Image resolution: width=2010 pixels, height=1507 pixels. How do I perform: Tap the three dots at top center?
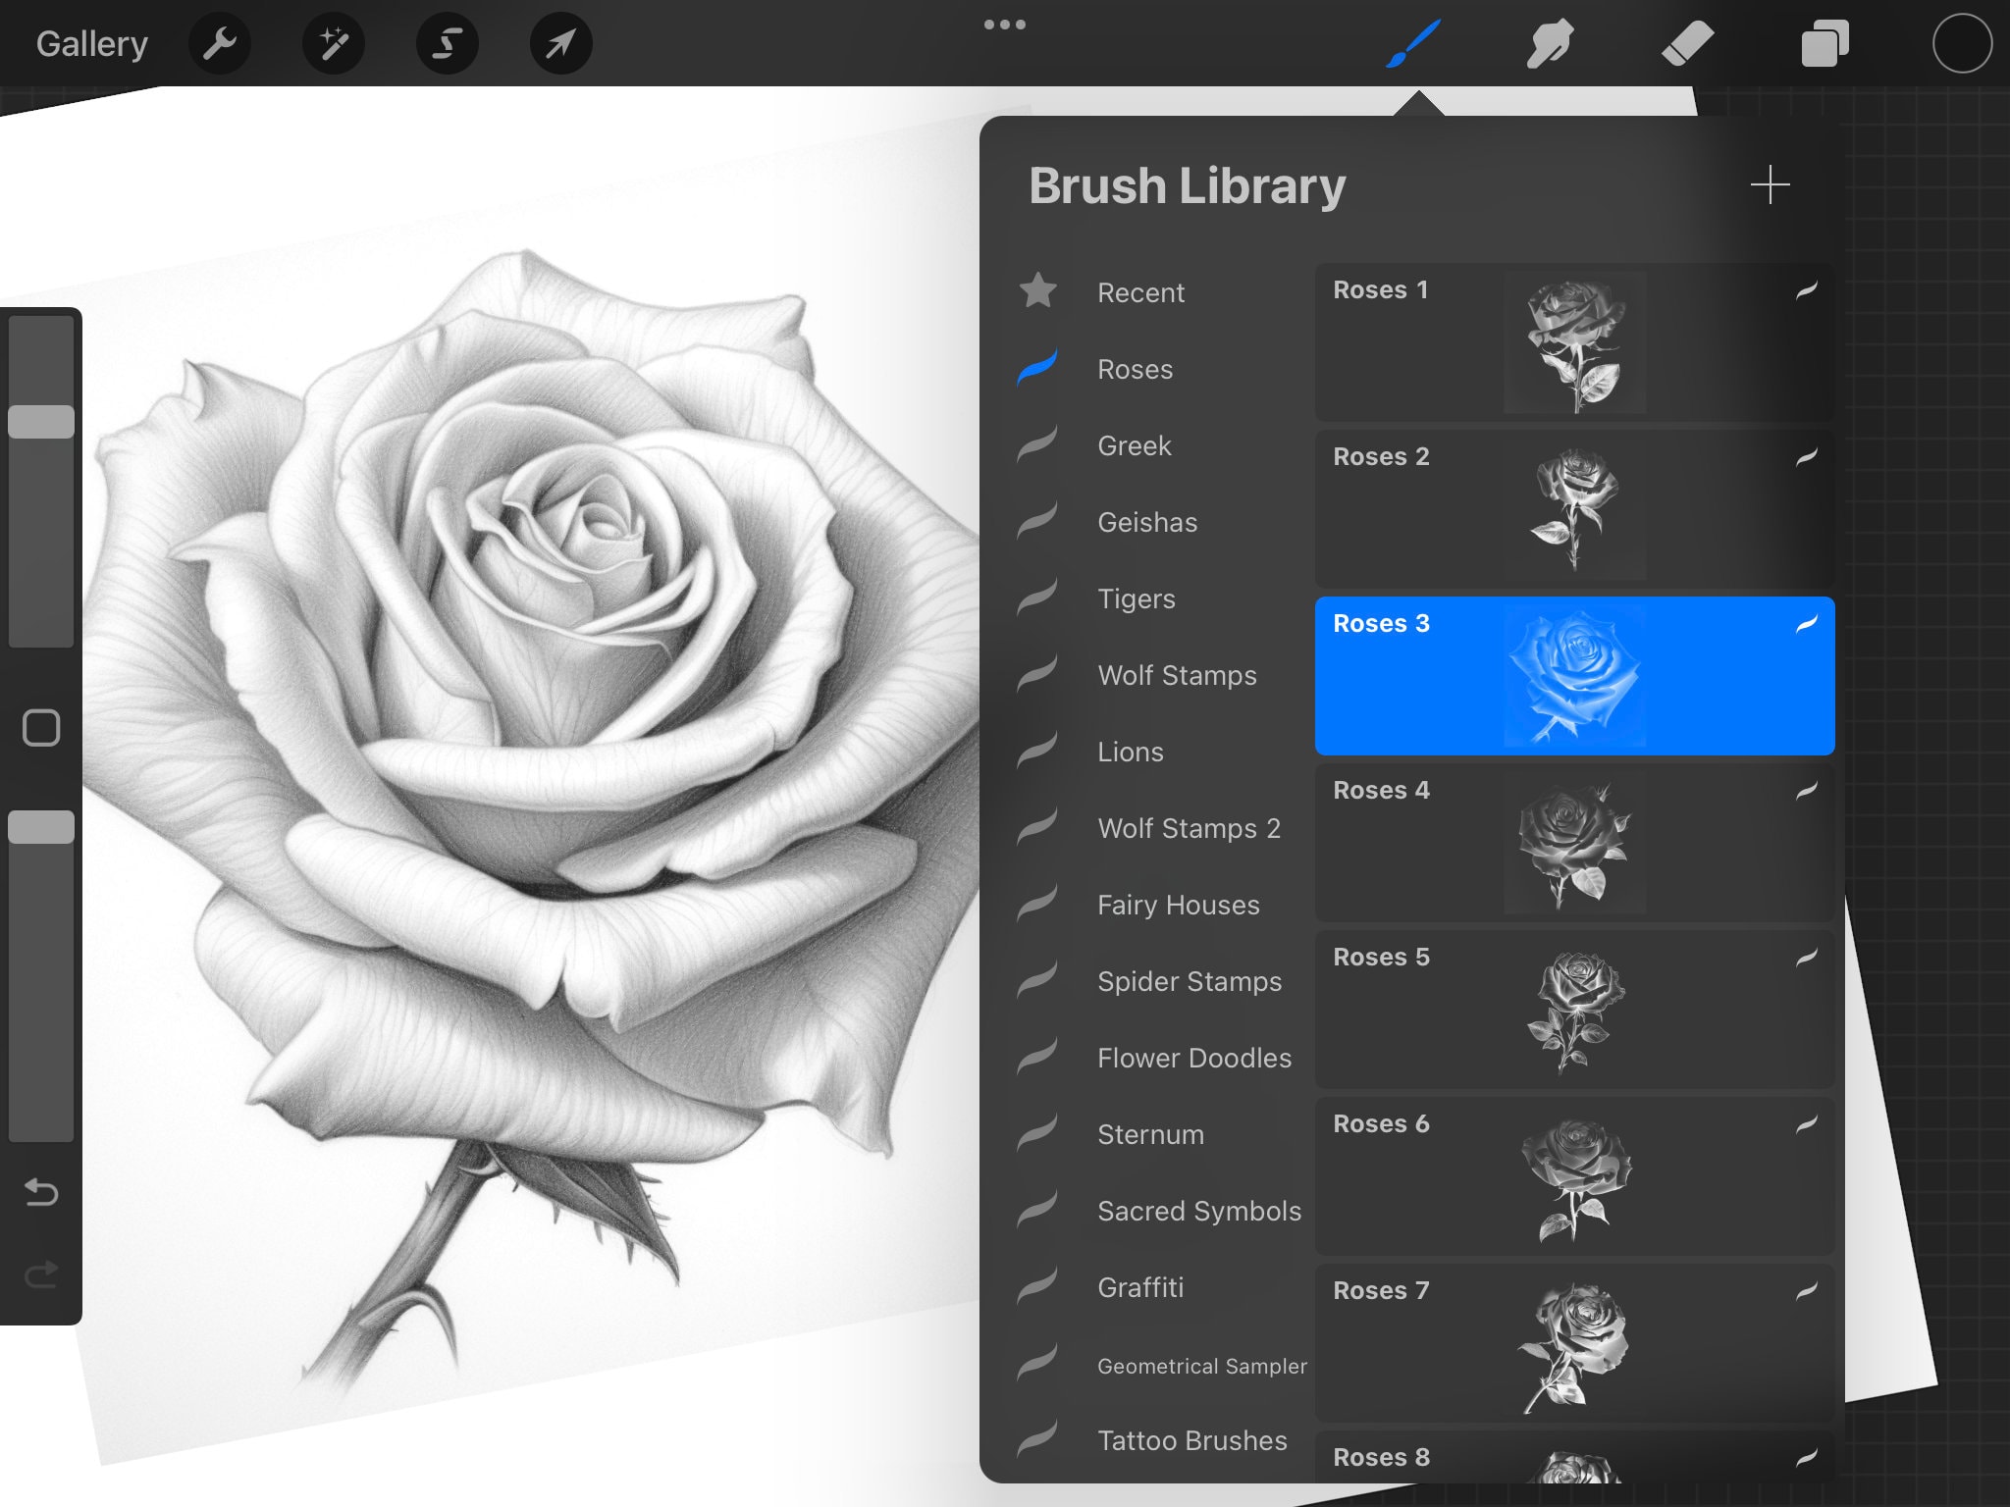point(1005,25)
